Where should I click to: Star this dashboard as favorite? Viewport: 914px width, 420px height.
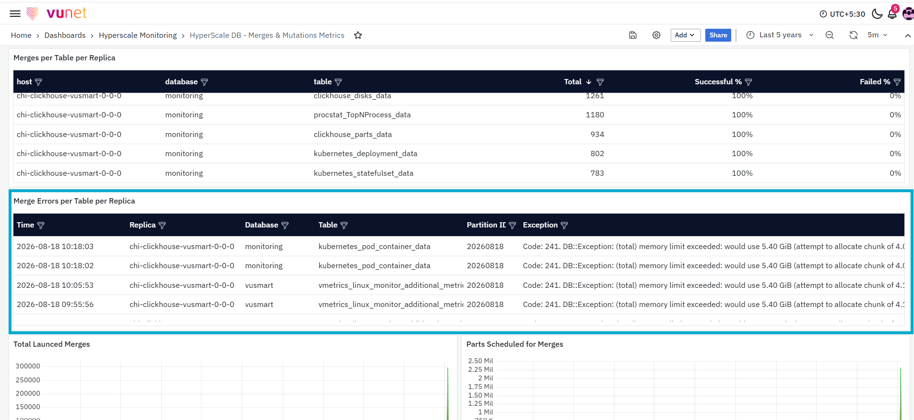point(358,35)
